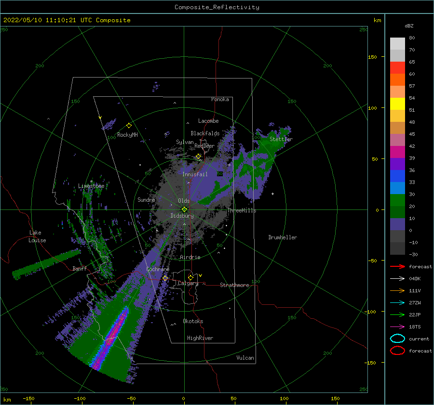Click the Blackfalds town label
434x405 pixels.
pyautogui.click(x=205, y=133)
